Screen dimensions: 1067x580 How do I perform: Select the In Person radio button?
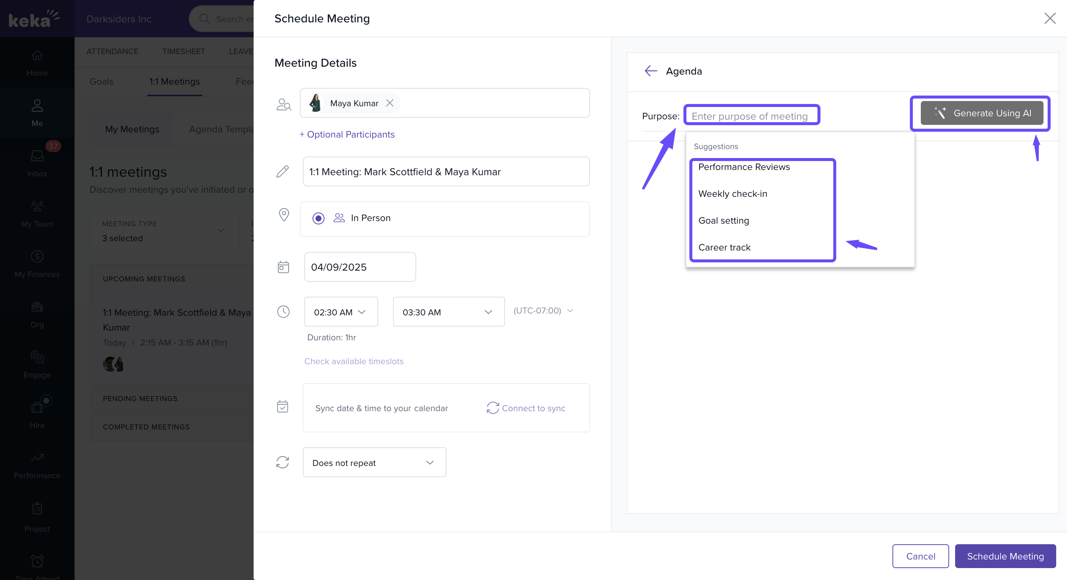pos(318,218)
